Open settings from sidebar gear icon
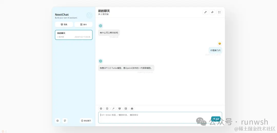The image size is (277, 133). [58, 121]
